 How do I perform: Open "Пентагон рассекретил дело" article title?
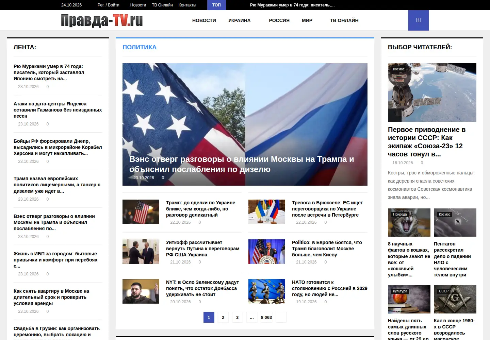tap(453, 259)
